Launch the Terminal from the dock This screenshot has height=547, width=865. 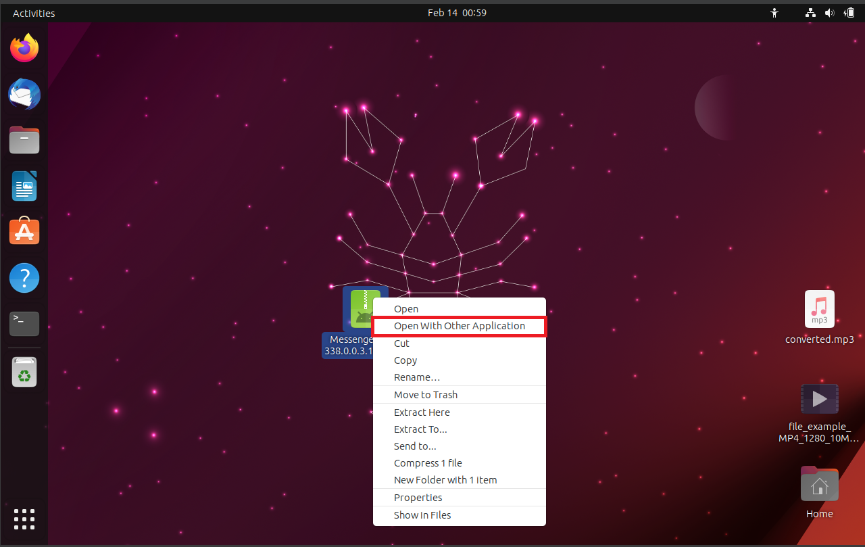pos(24,323)
